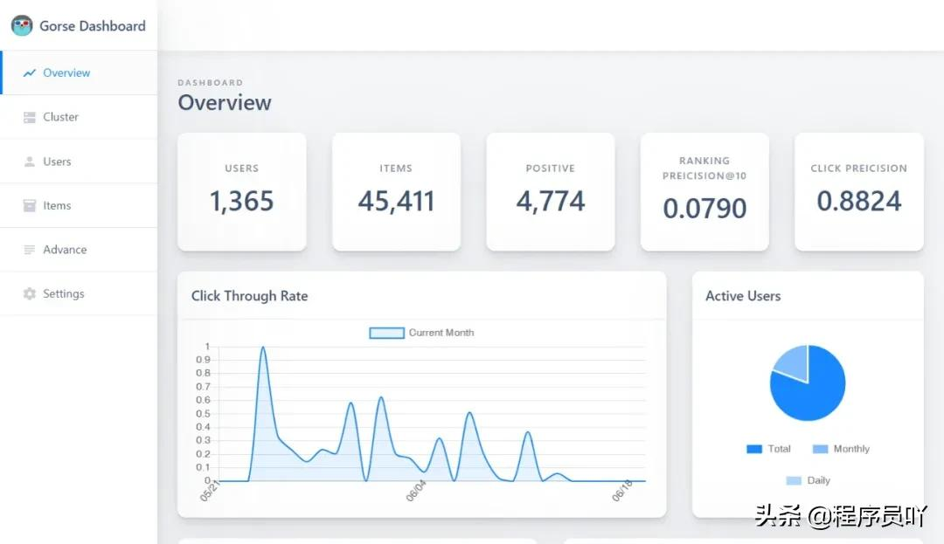
Task: Click the Click Through Rate heading
Action: point(249,296)
